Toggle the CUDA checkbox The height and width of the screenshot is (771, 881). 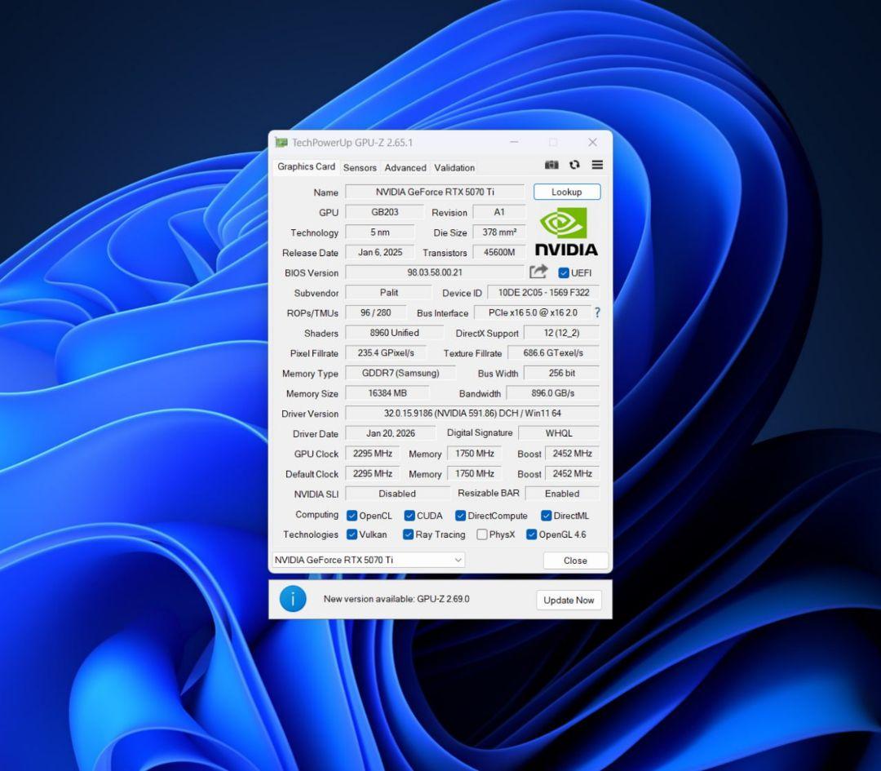pos(410,516)
